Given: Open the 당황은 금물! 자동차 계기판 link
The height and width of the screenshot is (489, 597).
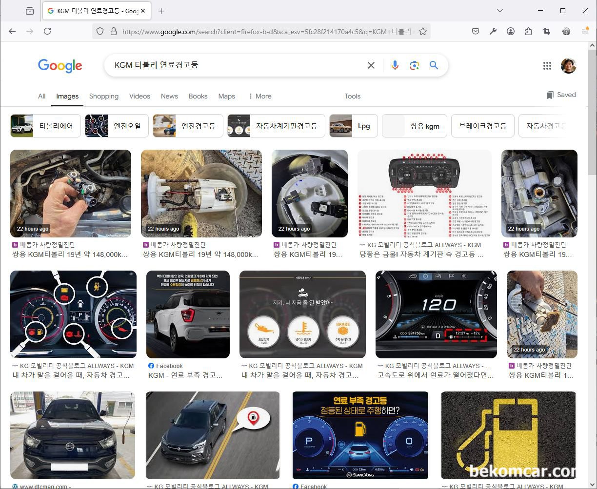Looking at the screenshot, I should [x=422, y=254].
